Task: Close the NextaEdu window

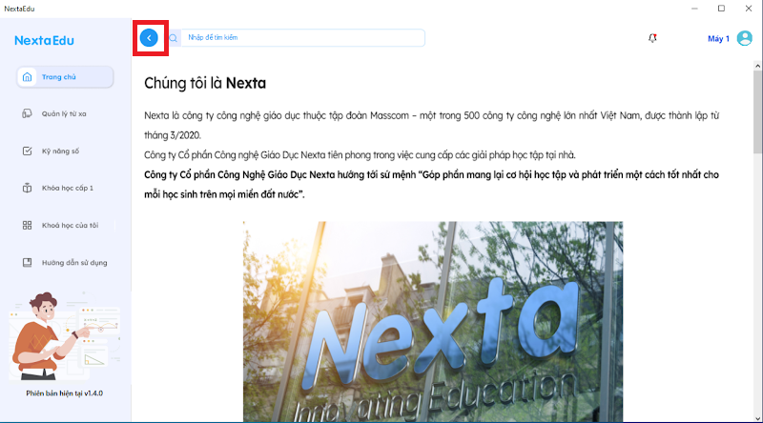Action: [x=749, y=9]
